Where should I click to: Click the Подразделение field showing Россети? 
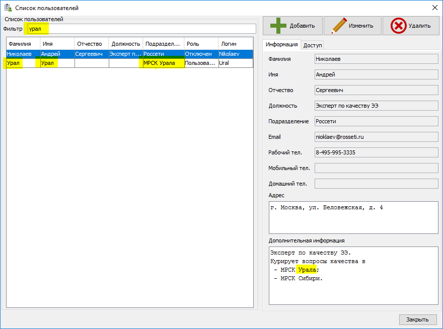(377, 121)
